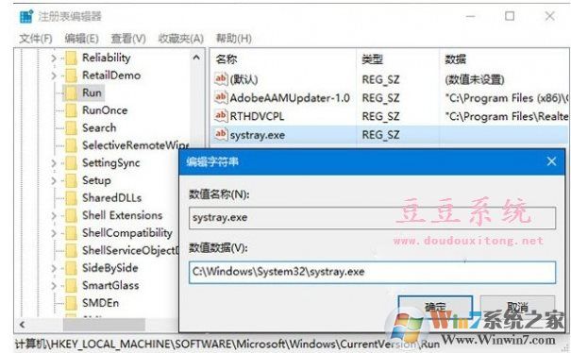Click the (默认) string value icon
Image resolution: width=571 pixels, height=353 pixels.
click(x=221, y=79)
